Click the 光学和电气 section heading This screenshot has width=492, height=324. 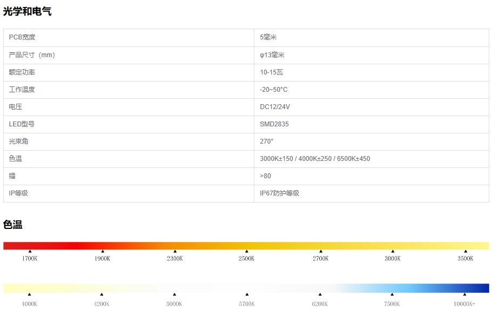pos(28,11)
